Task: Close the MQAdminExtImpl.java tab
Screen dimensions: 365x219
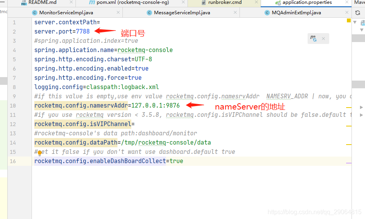Action: click(347, 12)
